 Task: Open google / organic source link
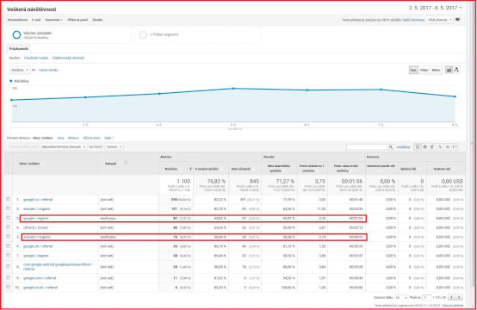pyautogui.click(x=36, y=218)
